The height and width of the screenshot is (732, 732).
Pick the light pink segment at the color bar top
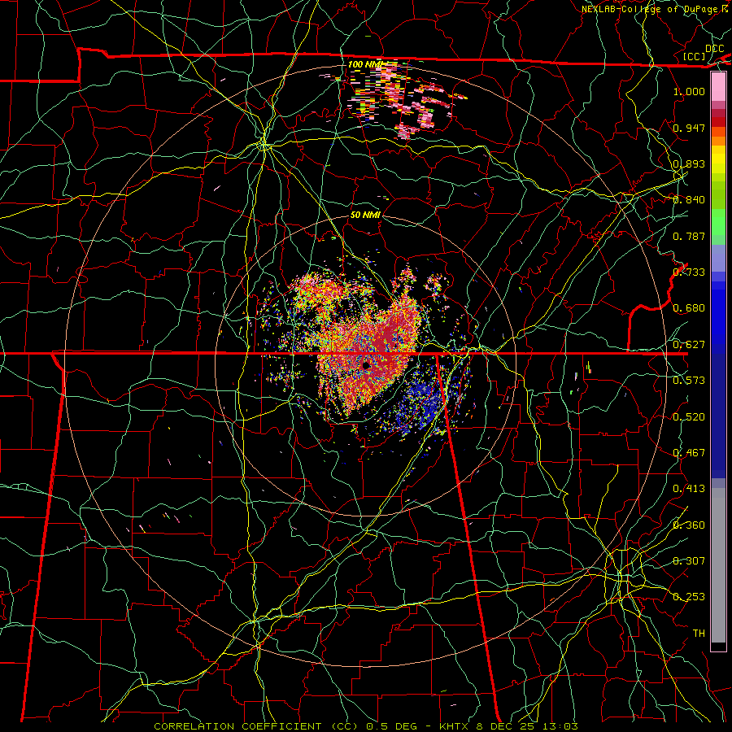coord(718,87)
